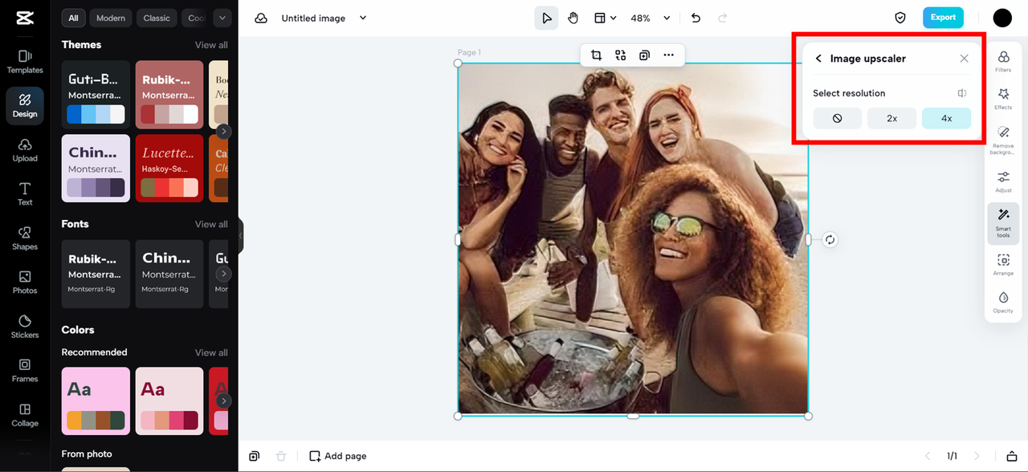
Task: Duplicate page icon in bottom bar
Action: click(254, 456)
